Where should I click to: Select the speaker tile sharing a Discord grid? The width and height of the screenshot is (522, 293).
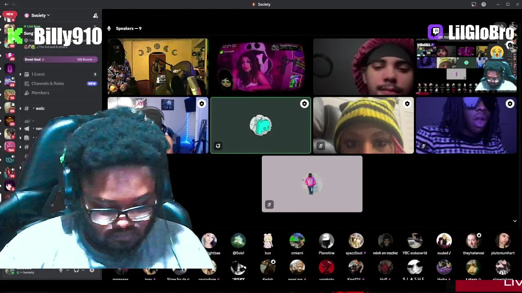pos(466,67)
